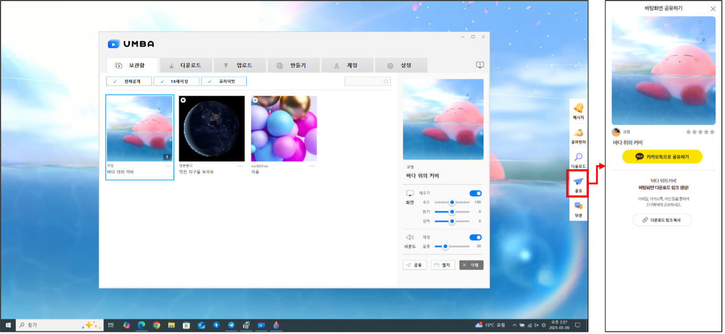The height and width of the screenshot is (334, 725).
Task: Switch to the 계정 tab
Action: click(x=347, y=65)
